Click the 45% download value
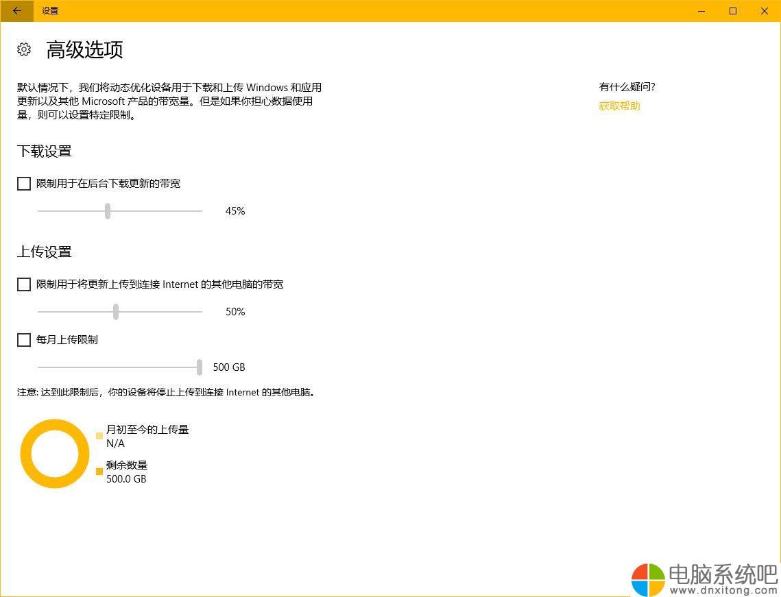The image size is (781, 597). point(235,211)
